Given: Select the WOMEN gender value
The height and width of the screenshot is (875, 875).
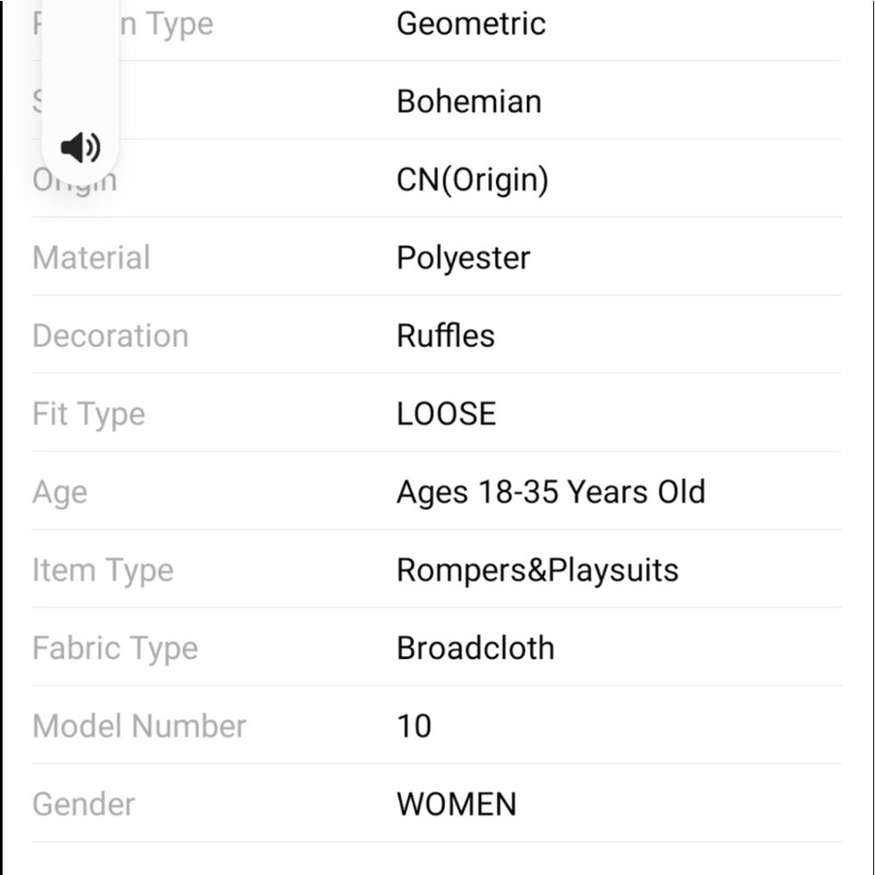Looking at the screenshot, I should [457, 805].
